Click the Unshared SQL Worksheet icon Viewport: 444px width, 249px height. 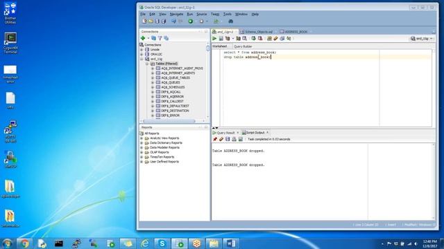point(269,39)
